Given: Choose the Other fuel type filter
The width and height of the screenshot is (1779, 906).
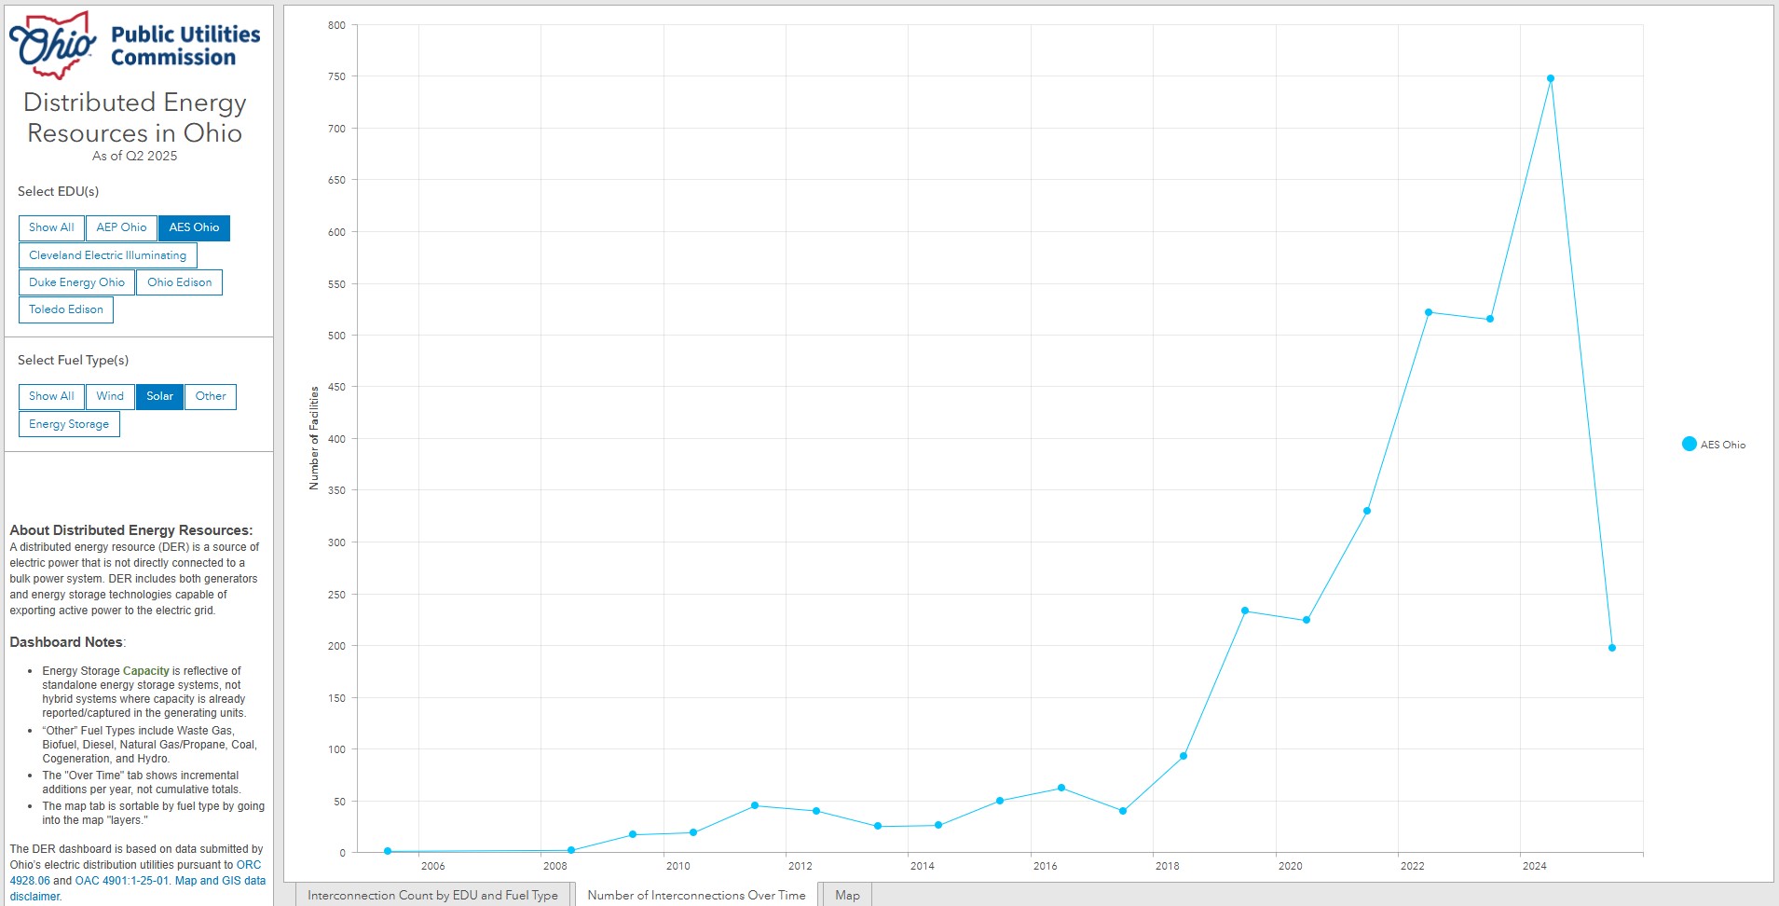Looking at the screenshot, I should pos(211,396).
